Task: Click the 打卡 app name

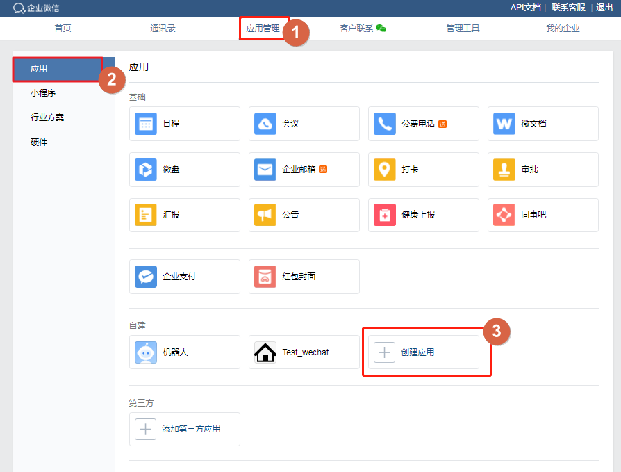Action: tap(410, 170)
